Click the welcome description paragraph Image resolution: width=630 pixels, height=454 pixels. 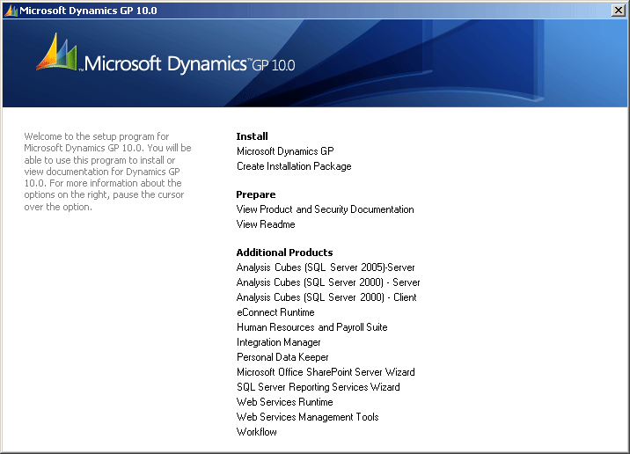107,172
